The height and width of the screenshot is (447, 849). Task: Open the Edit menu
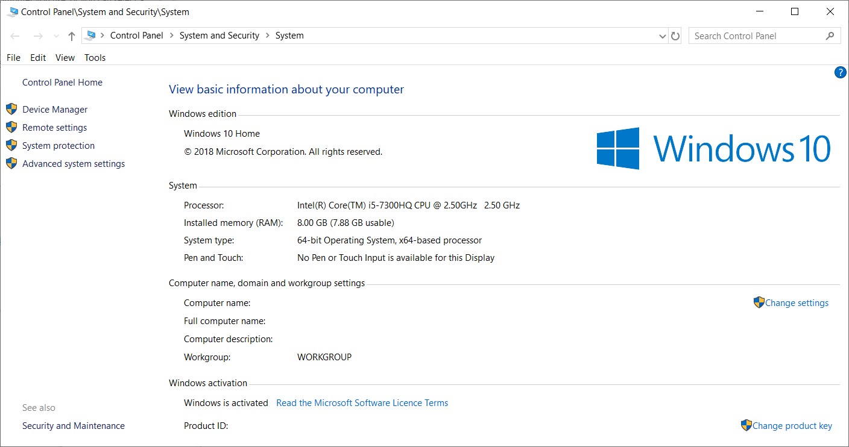pyautogui.click(x=38, y=58)
